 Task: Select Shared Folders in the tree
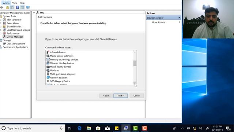(14, 26)
